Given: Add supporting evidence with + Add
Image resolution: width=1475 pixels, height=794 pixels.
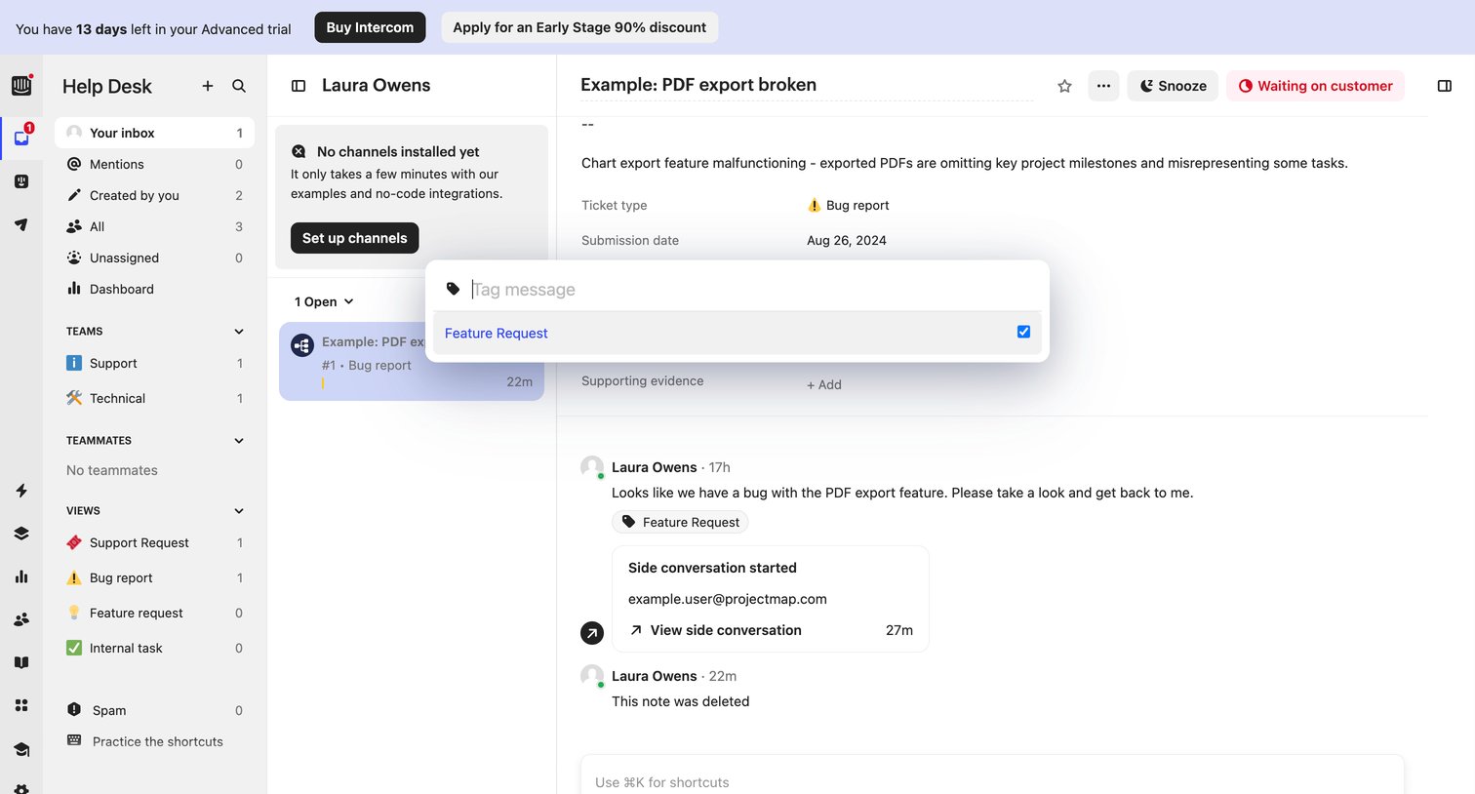Looking at the screenshot, I should tap(824, 384).
